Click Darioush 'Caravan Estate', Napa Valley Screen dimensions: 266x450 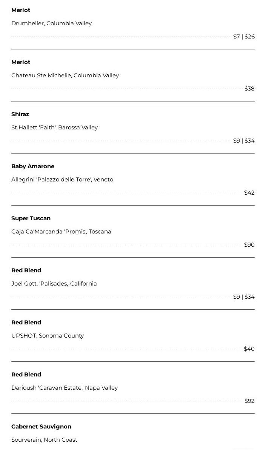coord(65,388)
